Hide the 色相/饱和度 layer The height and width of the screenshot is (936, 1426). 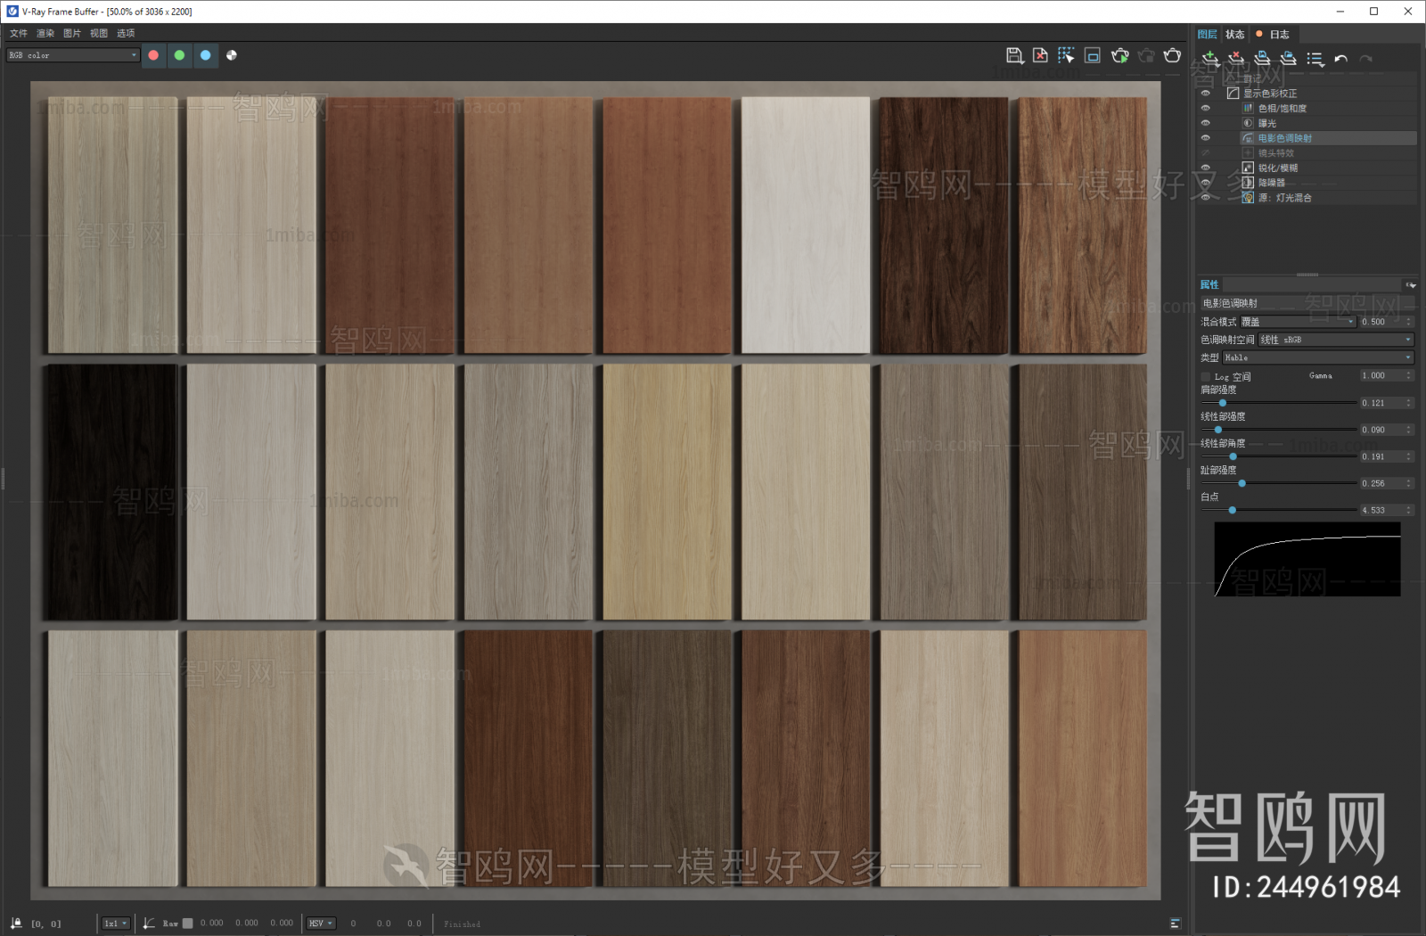[x=1206, y=109]
